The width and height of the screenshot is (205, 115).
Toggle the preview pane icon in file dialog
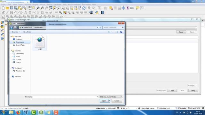pos(116,32)
